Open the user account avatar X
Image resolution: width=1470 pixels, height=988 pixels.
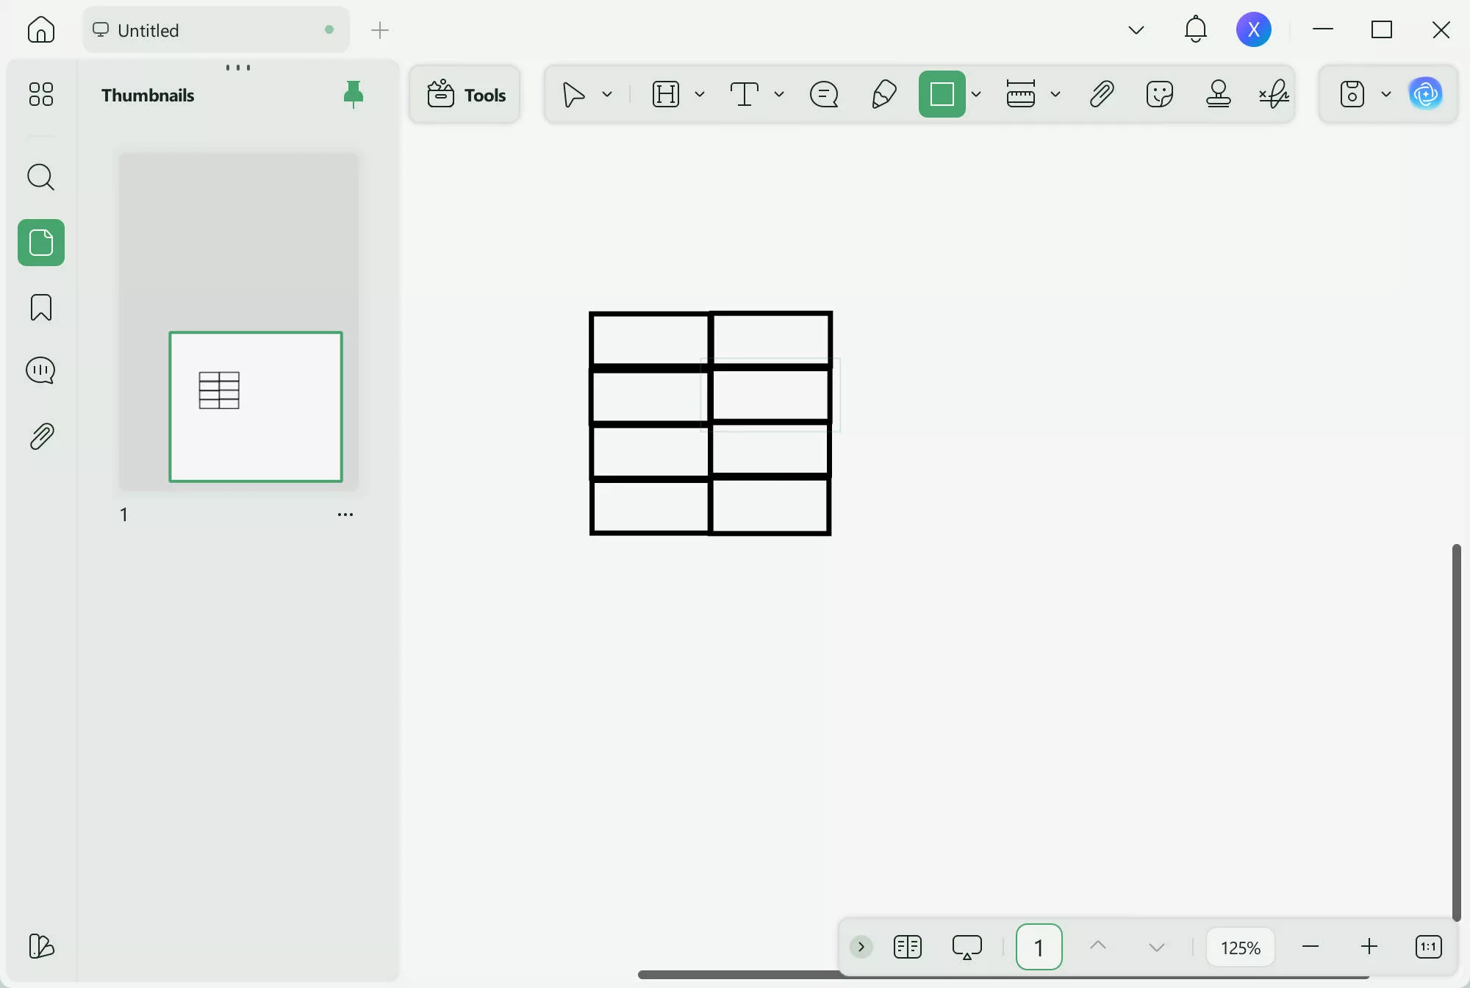(1254, 29)
